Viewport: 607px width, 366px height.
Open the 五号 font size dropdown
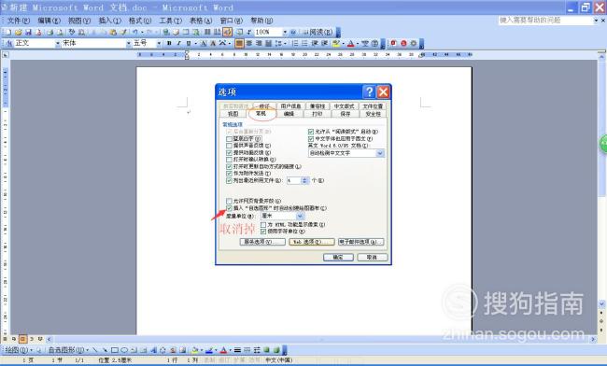click(159, 43)
